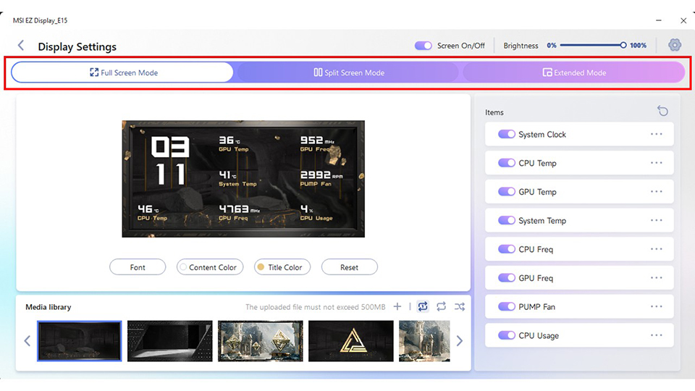Reset items with the undo arrow icon

(x=662, y=111)
